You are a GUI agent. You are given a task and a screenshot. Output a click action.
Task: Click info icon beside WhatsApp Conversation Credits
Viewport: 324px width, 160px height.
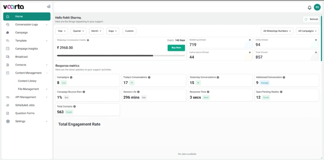[88, 40]
